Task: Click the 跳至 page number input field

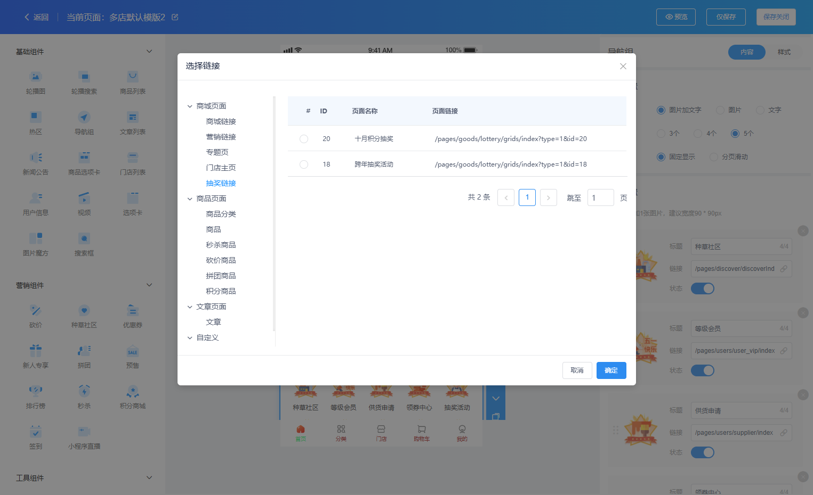Action: coord(600,197)
